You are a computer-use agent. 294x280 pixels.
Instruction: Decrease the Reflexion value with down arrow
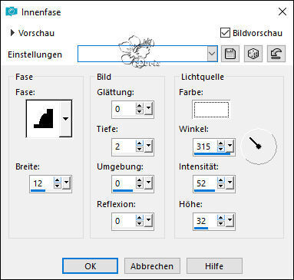point(140,224)
